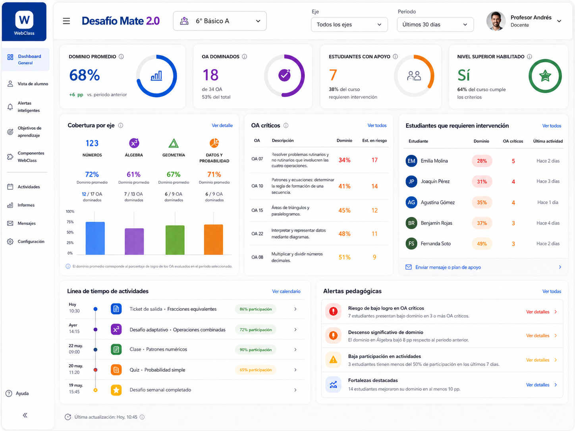Click the purple Álgebra bar in chart
Viewport: 575px width, 431px height.
coord(134,241)
